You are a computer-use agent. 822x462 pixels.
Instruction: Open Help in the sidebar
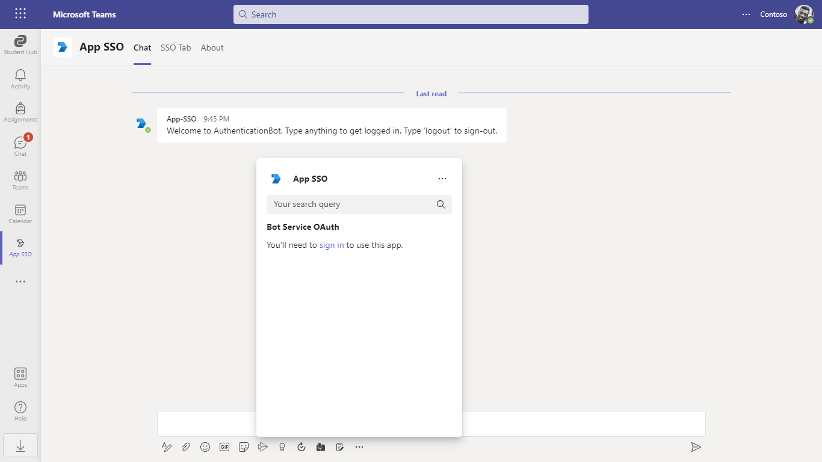pos(20,411)
